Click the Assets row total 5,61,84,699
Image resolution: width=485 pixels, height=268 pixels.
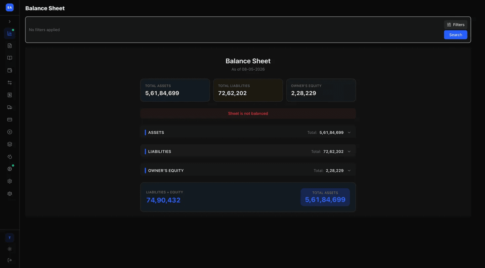332,132
